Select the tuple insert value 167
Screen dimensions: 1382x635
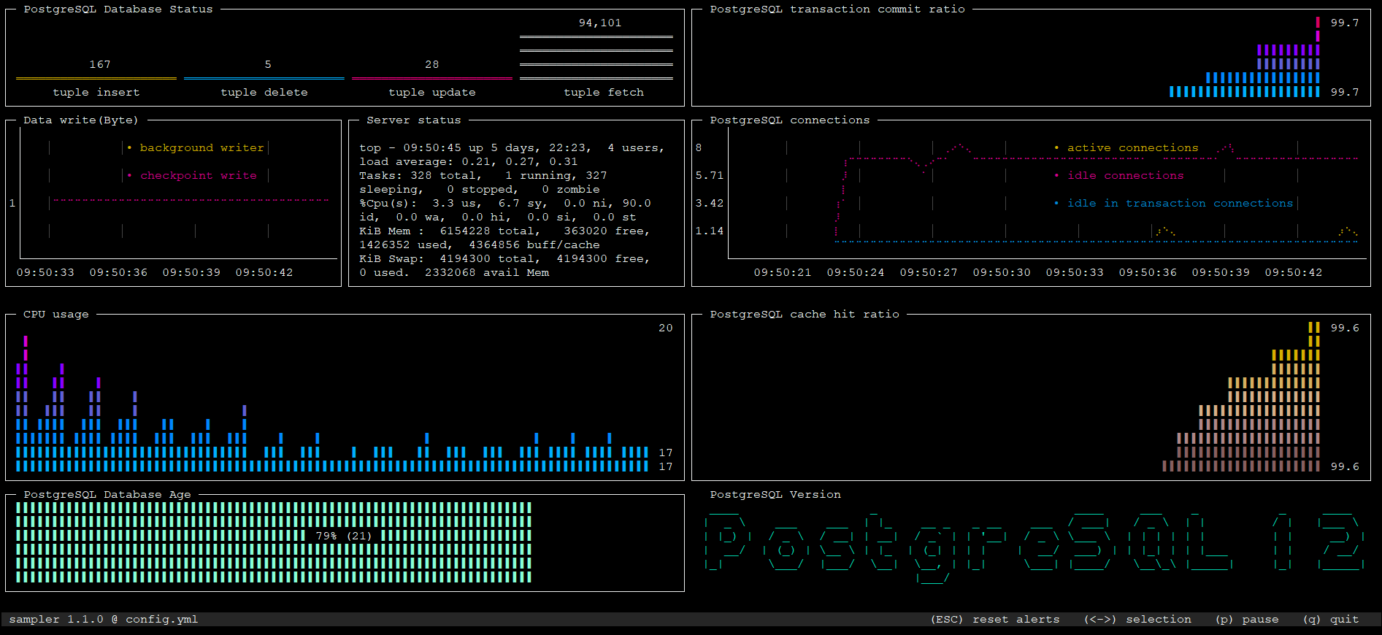pos(100,64)
